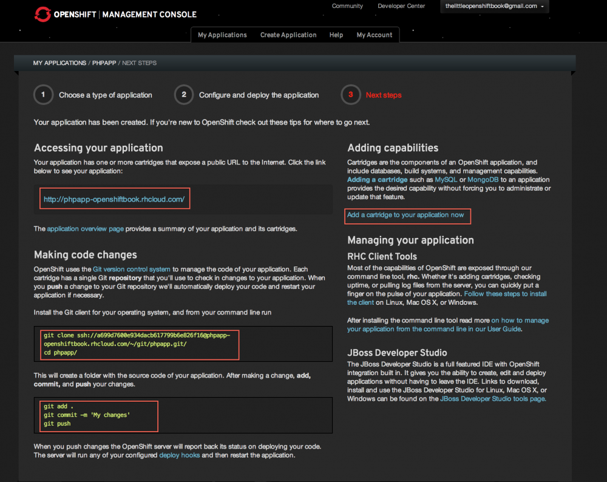Open the application overview page link
This screenshot has width=607, height=482.
tap(85, 229)
